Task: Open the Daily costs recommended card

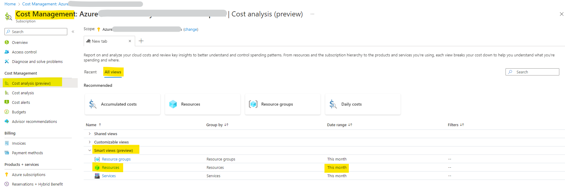Action: click(x=363, y=104)
